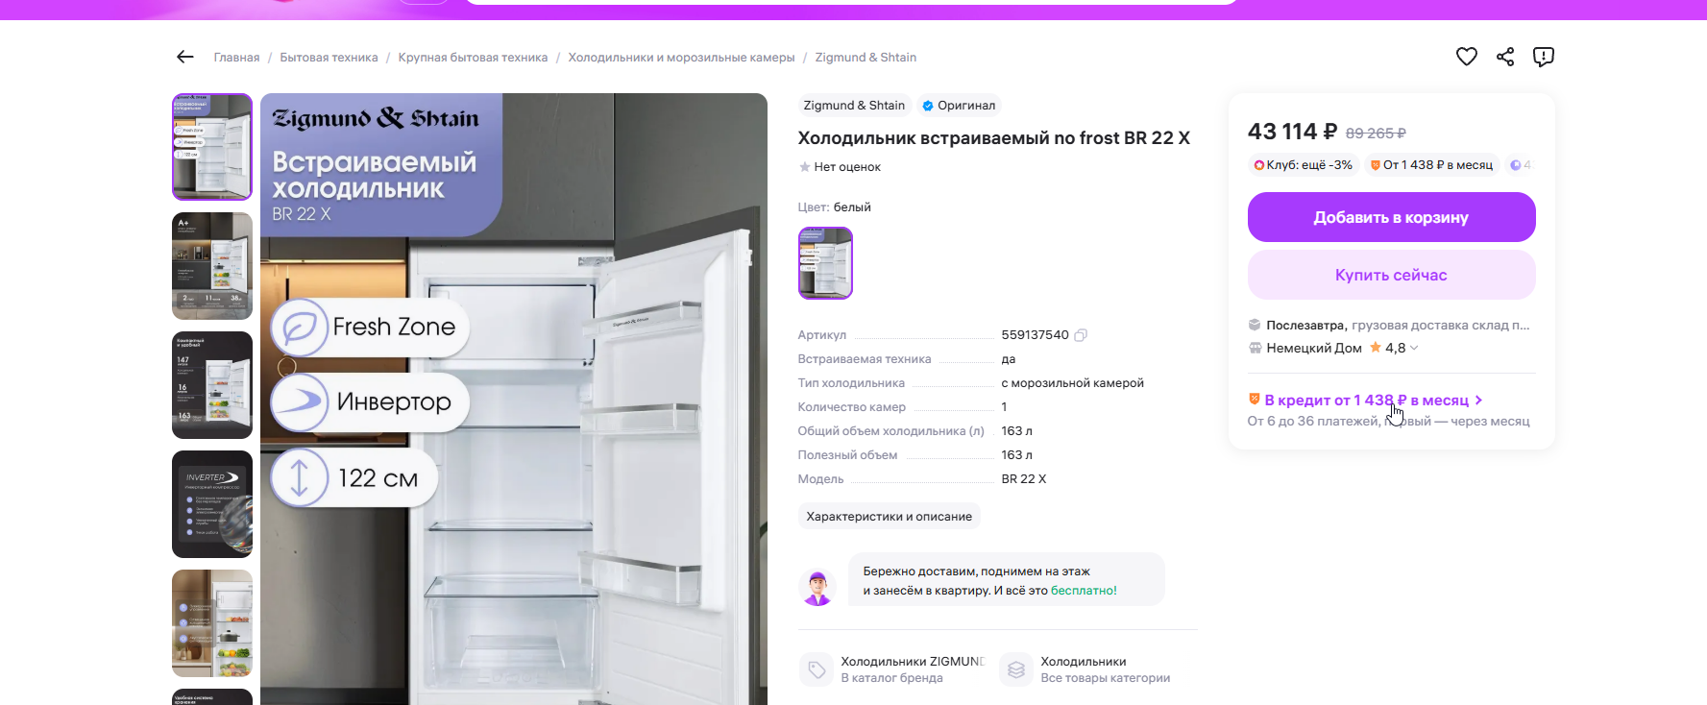Open the 'Холодильники' category layers icon

click(x=1016, y=669)
